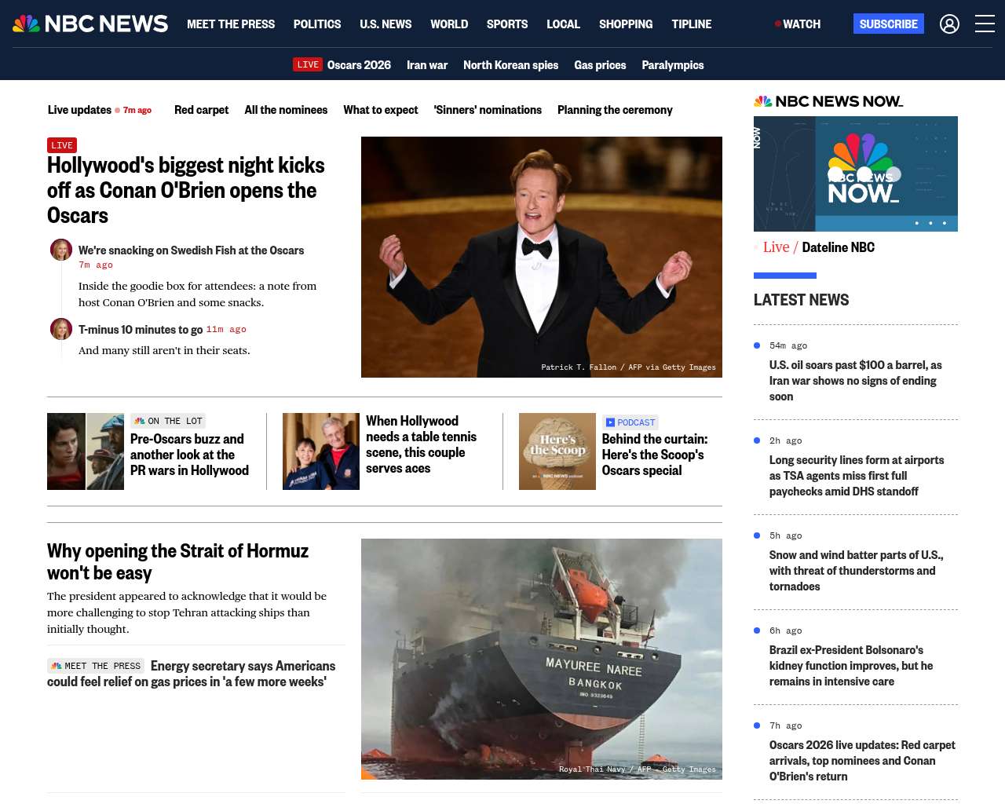
Task: Click table tennis couple thumbnail
Action: pyautogui.click(x=321, y=451)
